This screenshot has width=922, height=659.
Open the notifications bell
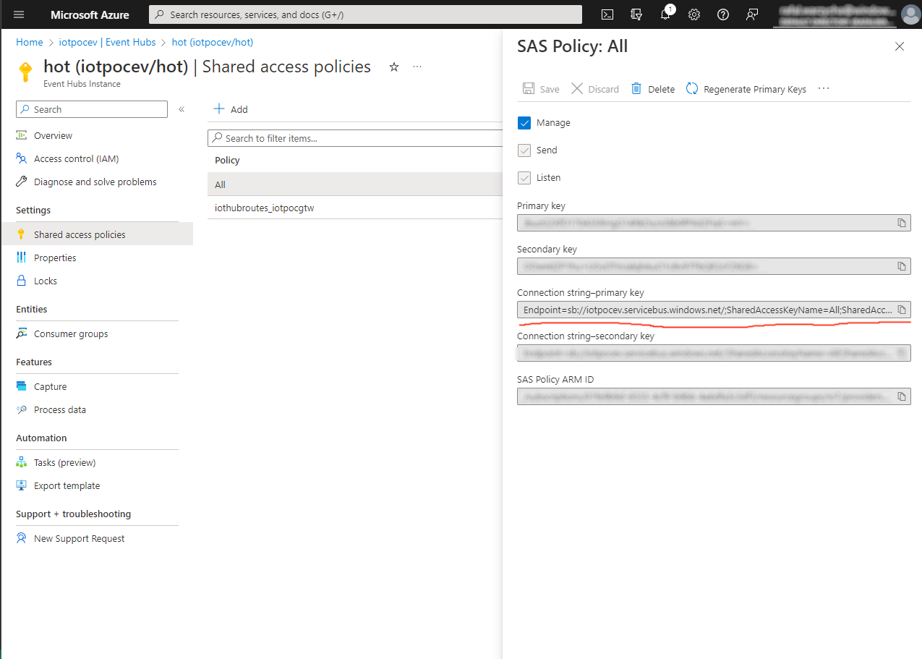[665, 14]
